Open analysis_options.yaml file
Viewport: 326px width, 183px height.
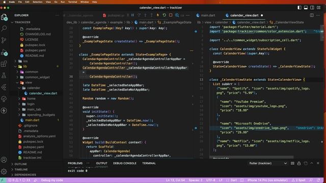point(39,136)
